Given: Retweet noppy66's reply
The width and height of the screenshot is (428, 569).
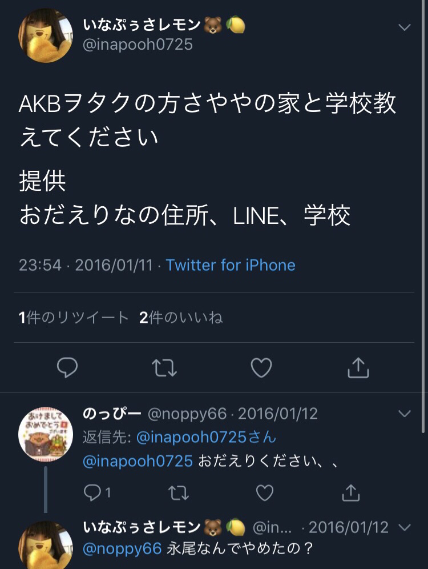Looking at the screenshot, I should click(x=179, y=493).
